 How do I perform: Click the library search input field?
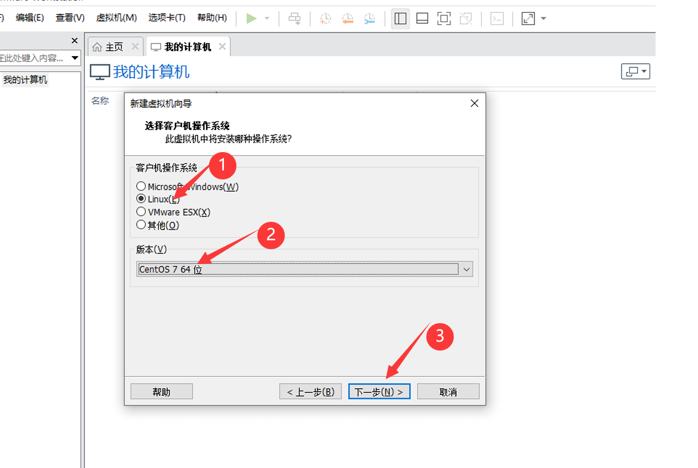(x=33, y=58)
